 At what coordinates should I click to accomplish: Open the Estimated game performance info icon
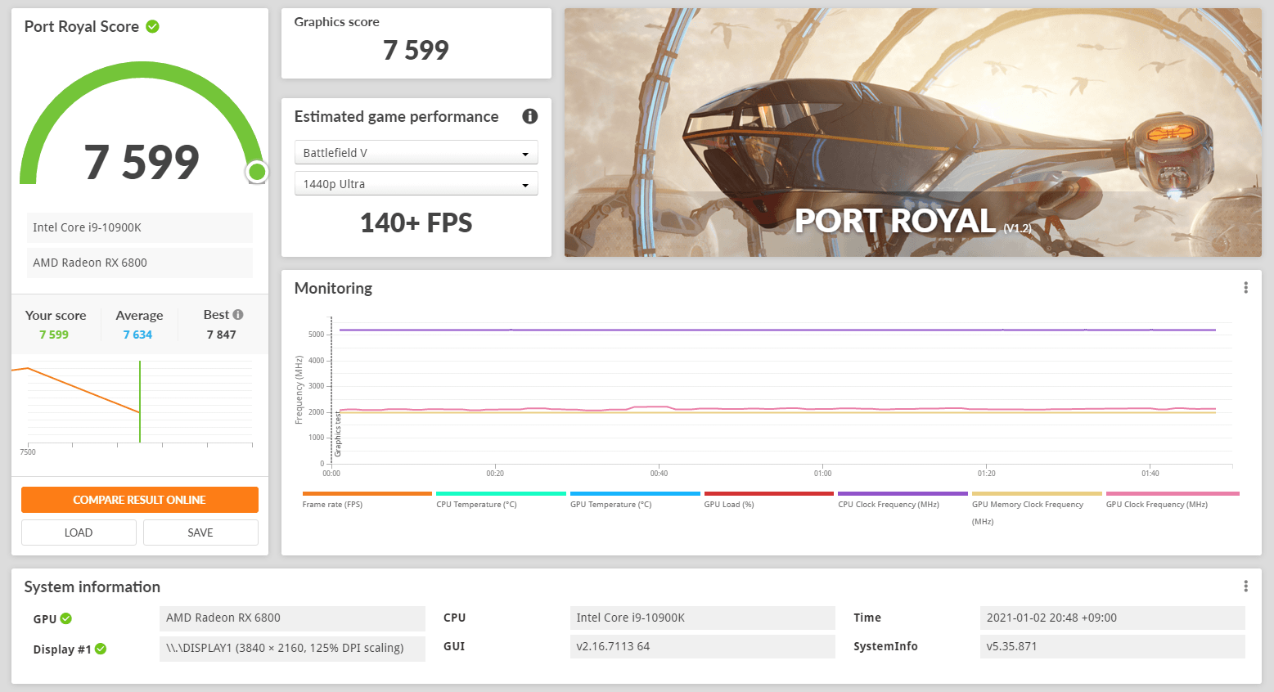point(530,116)
